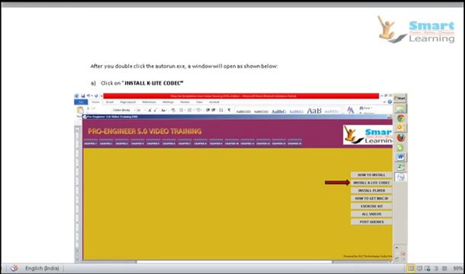The height and width of the screenshot is (274, 465).
Task: Select the Home ribbon tab
Action: tap(95, 102)
